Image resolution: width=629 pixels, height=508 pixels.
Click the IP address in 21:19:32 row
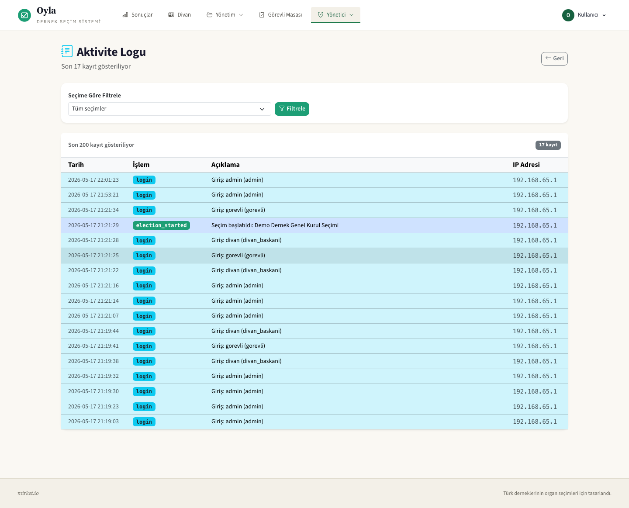coord(535,376)
